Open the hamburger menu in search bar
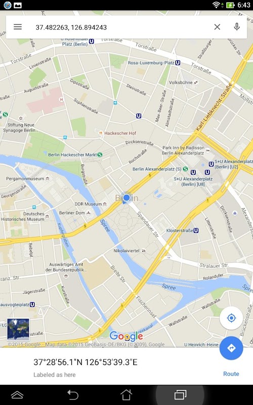The image size is (253, 405). pos(18,27)
